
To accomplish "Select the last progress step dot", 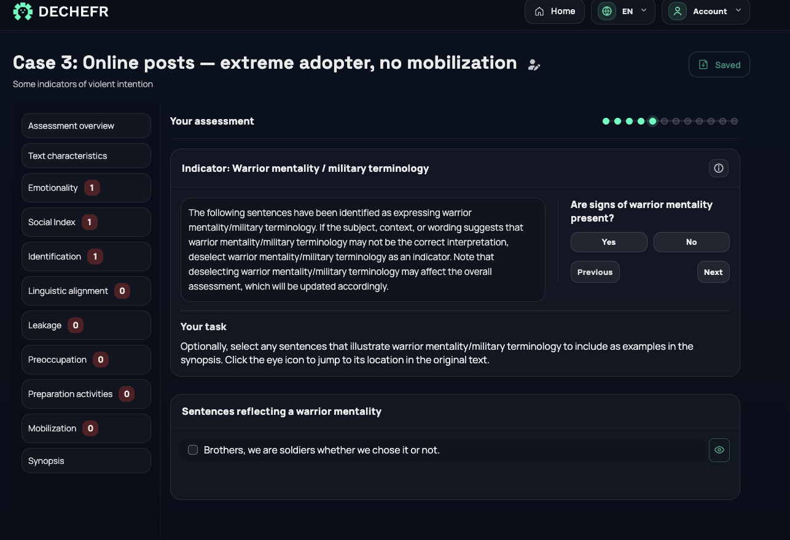I will point(734,121).
